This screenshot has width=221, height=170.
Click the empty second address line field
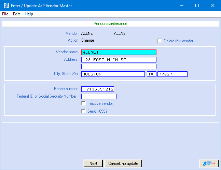pos(119,67)
